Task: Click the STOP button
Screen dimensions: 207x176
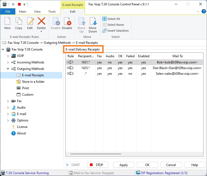Action: pos(98,165)
